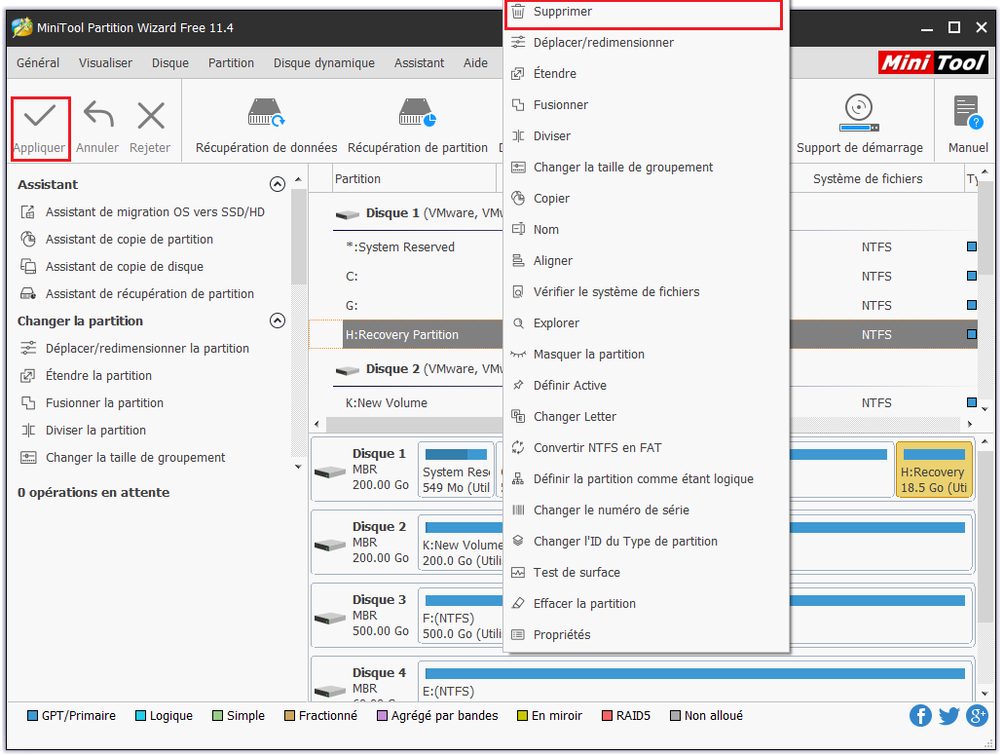The image size is (1004, 755).
Task: Click the GPT/Primaire legend color swatch
Action: tap(32, 716)
